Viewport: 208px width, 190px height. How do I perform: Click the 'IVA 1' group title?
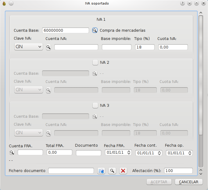[101, 20]
